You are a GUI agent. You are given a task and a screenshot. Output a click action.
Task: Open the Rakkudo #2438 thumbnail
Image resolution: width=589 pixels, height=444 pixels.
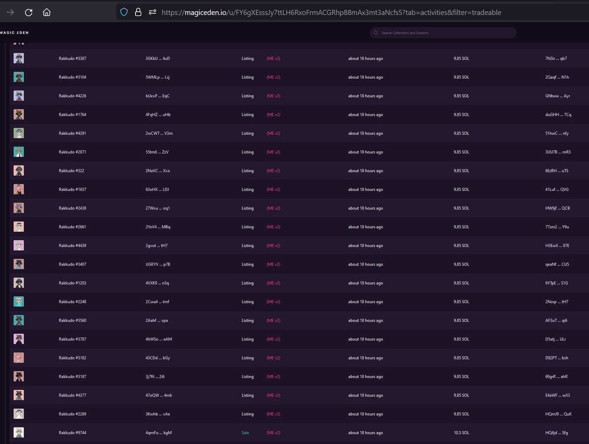coord(19,208)
